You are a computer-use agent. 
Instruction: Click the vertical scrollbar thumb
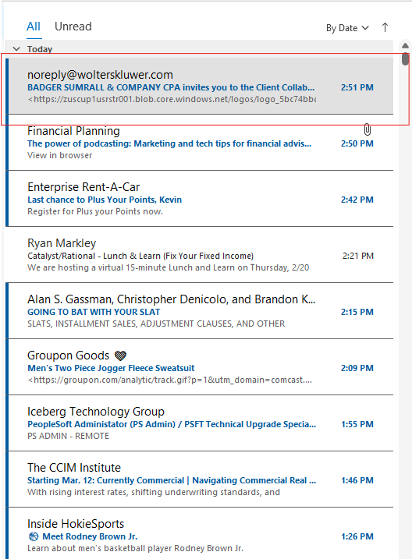405,59
